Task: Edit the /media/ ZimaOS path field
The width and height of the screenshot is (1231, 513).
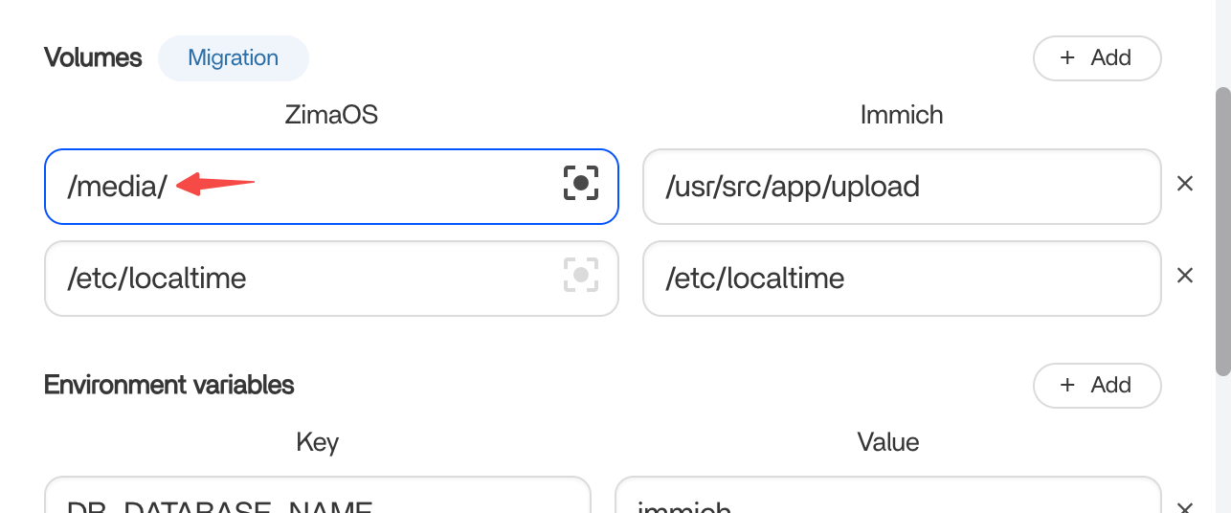Action: point(331,187)
